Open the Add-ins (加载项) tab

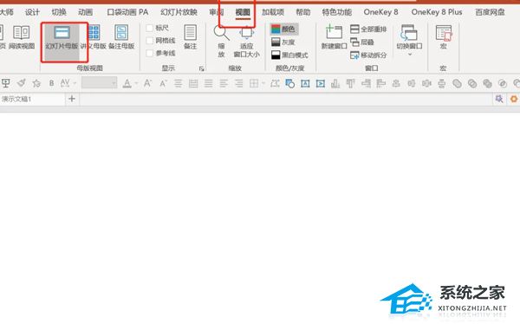(273, 12)
